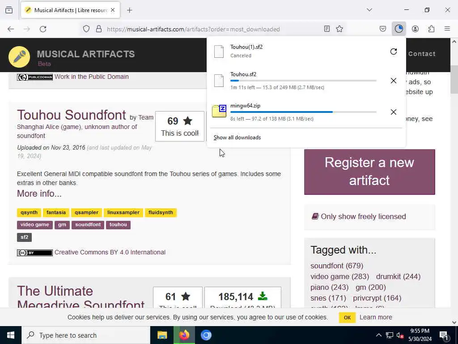This screenshot has width=458, height=344.
Task: Open the Firefox hamburger menu
Action: point(447,29)
